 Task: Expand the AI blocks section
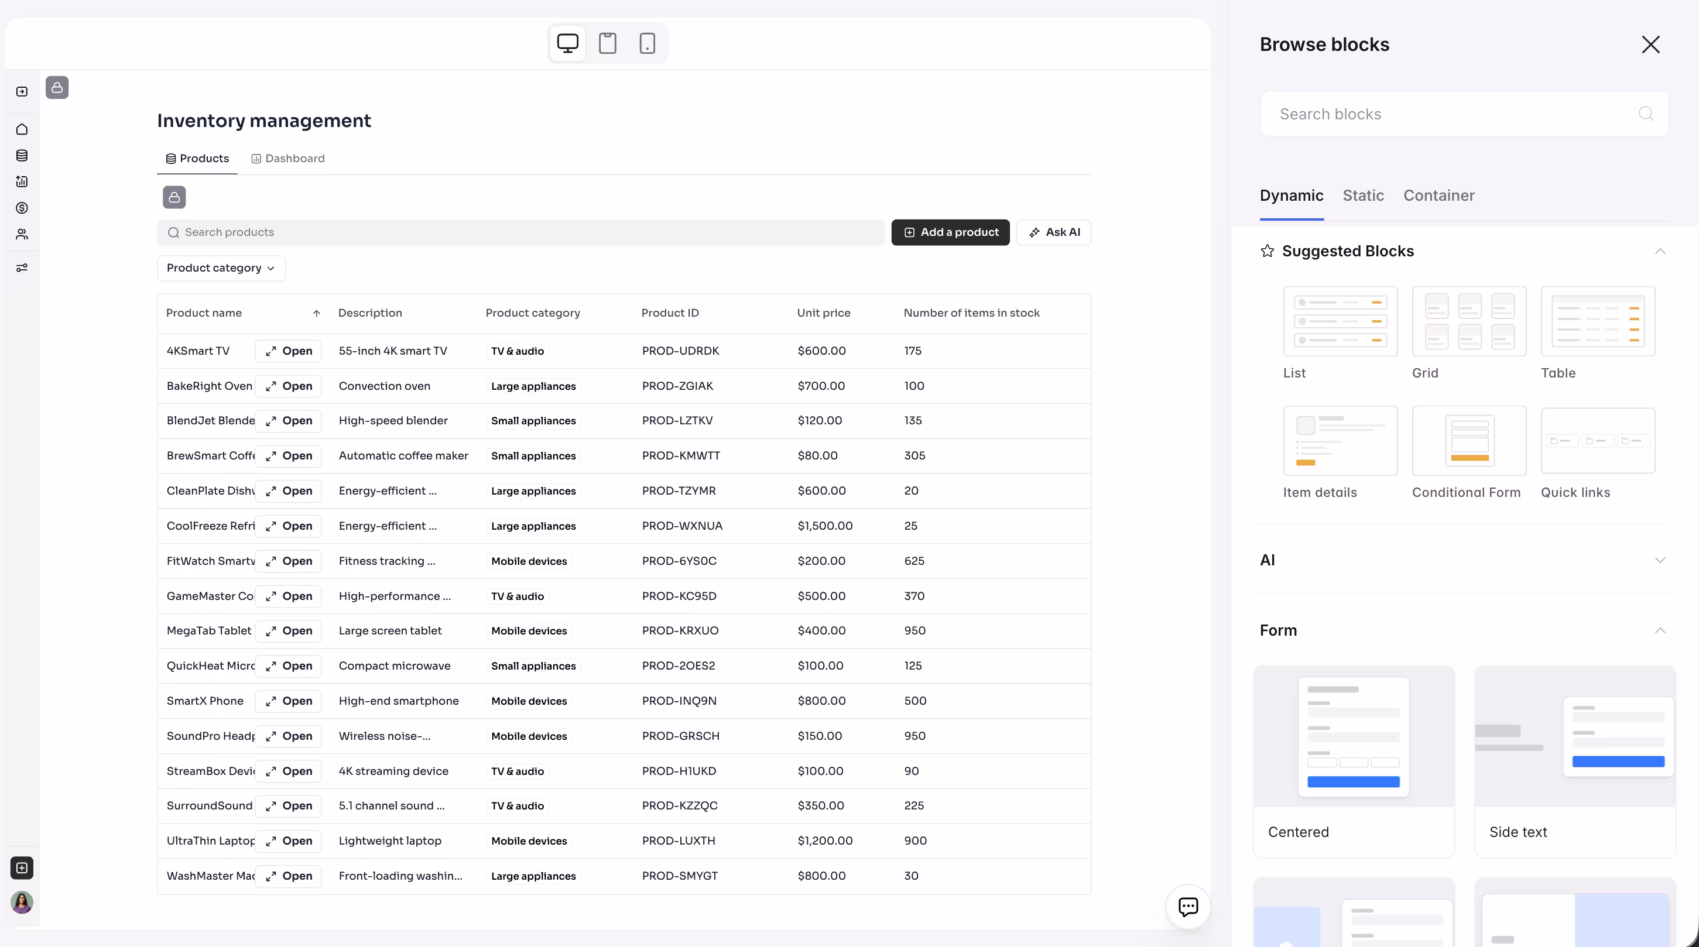1660,560
